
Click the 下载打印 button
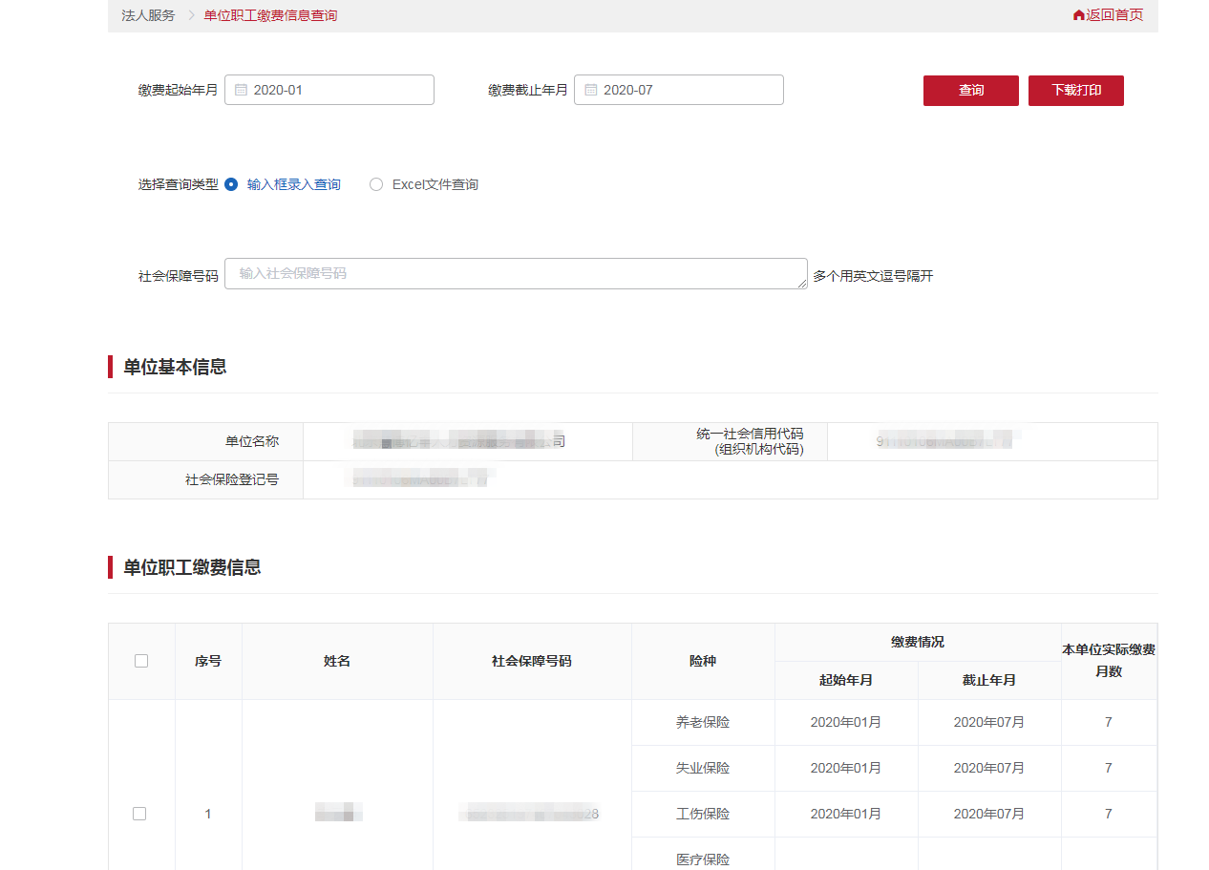[1075, 90]
